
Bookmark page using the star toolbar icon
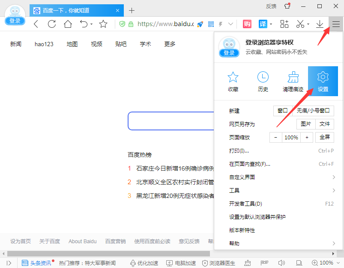click(103, 24)
